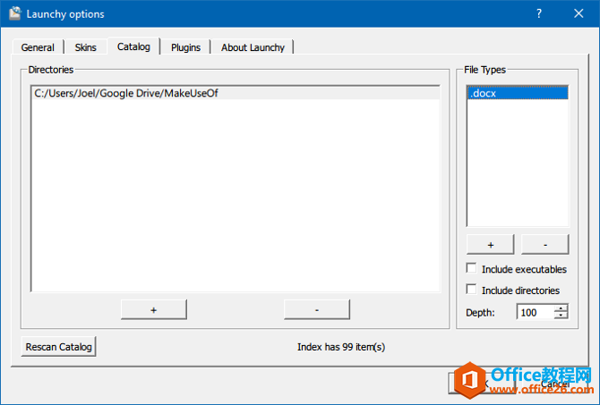The image size is (600, 405).
Task: Add a new directory with plus button
Action: (x=154, y=309)
